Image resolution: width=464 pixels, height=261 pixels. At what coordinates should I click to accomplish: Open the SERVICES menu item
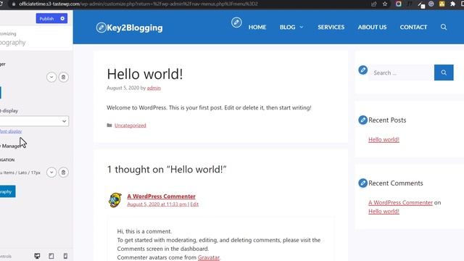[x=331, y=27]
